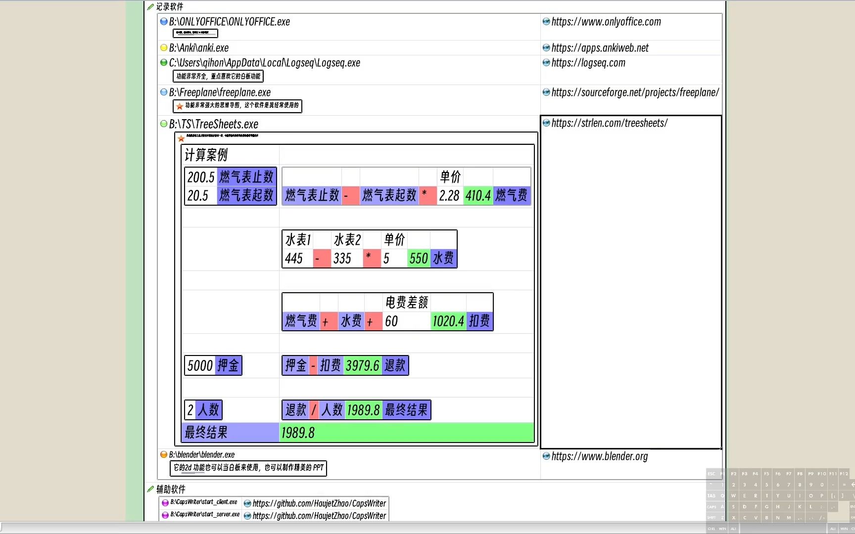Click the globe icon beside blender.org URL
855x534 pixels.
[x=546, y=456]
